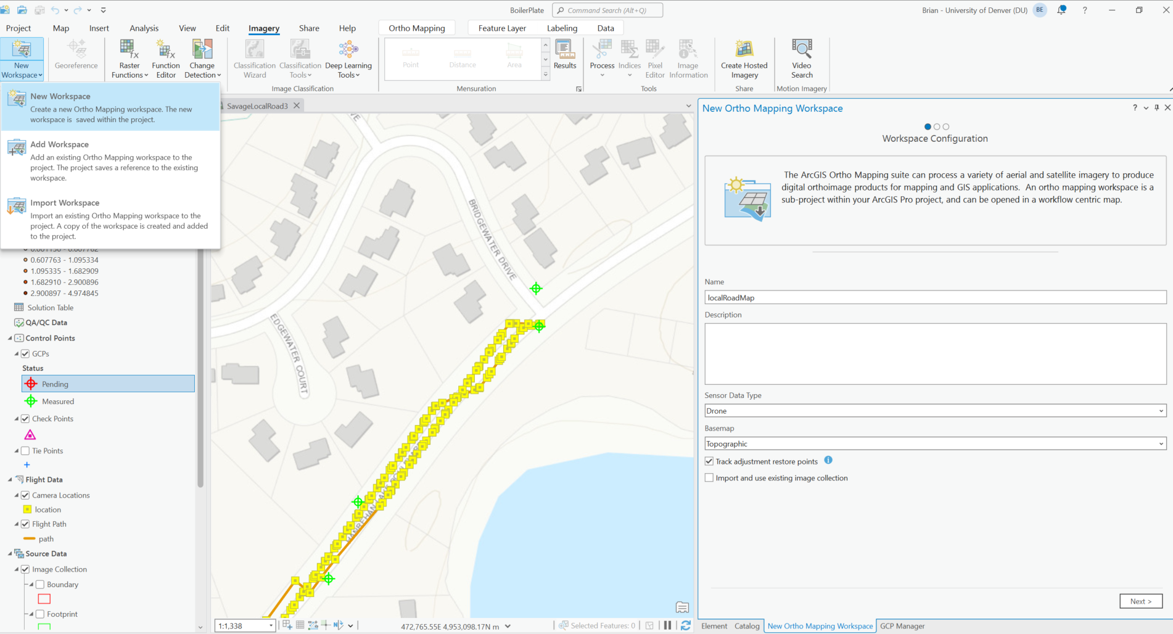Image resolution: width=1173 pixels, height=634 pixels.
Task: Toggle Image Collection checkbox
Action: (x=25, y=569)
